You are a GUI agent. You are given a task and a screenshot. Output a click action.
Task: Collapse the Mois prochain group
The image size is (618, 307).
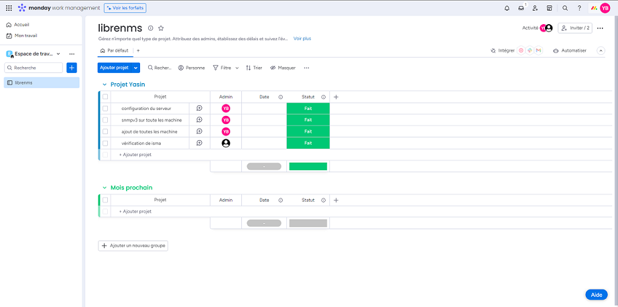104,188
